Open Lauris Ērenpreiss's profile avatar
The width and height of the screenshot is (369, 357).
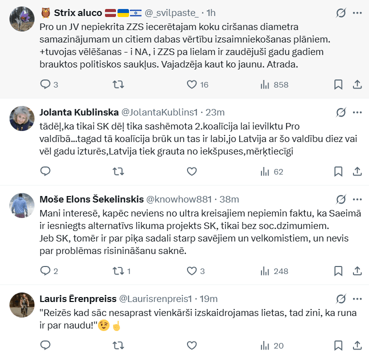pos(22,304)
